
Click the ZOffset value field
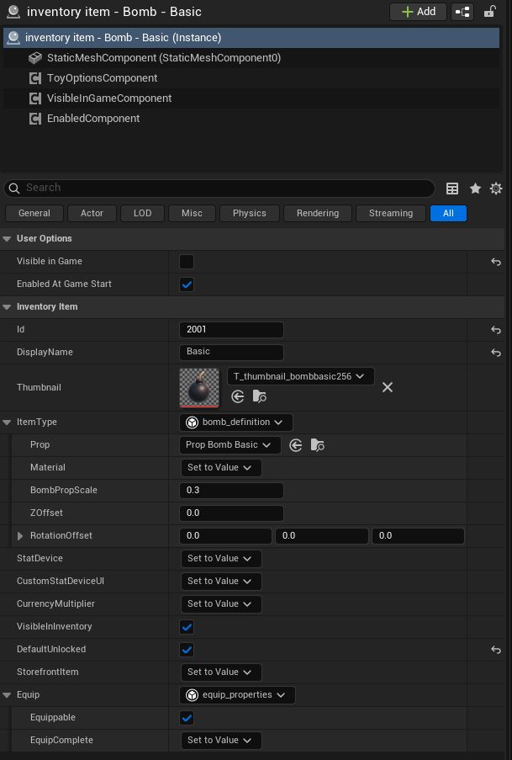pyautogui.click(x=231, y=513)
